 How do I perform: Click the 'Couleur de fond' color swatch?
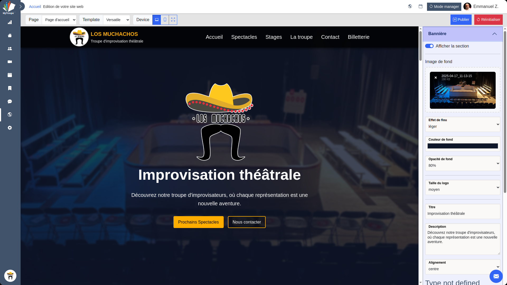[x=463, y=146]
